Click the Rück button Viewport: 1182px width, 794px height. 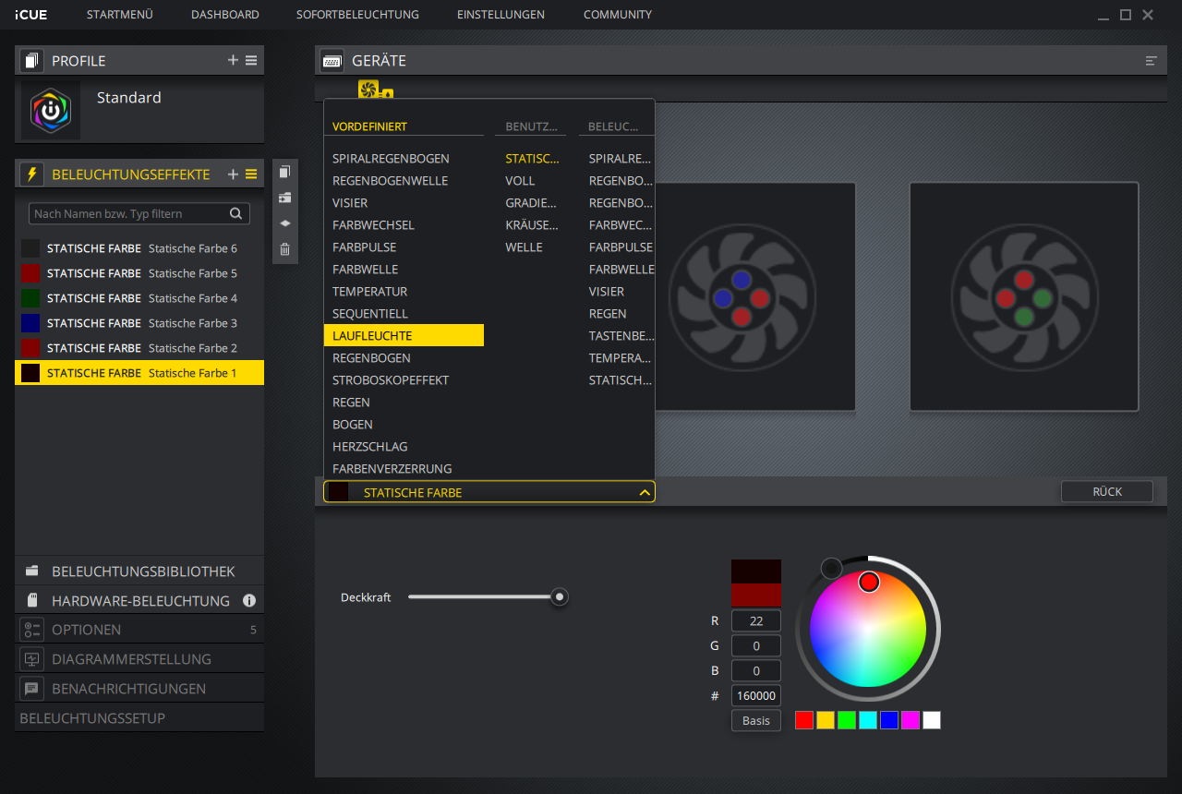(1107, 492)
